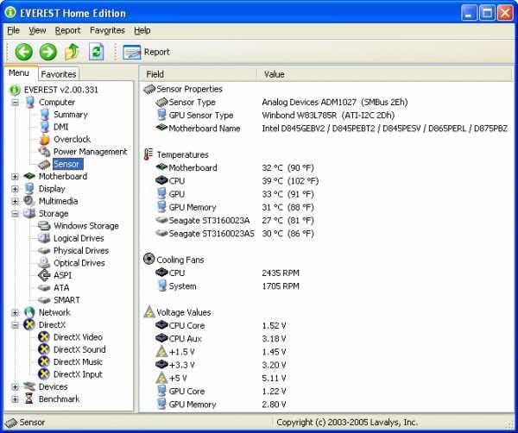Collapse the Computer tree node
The width and height of the screenshot is (518, 433).
[x=15, y=103]
